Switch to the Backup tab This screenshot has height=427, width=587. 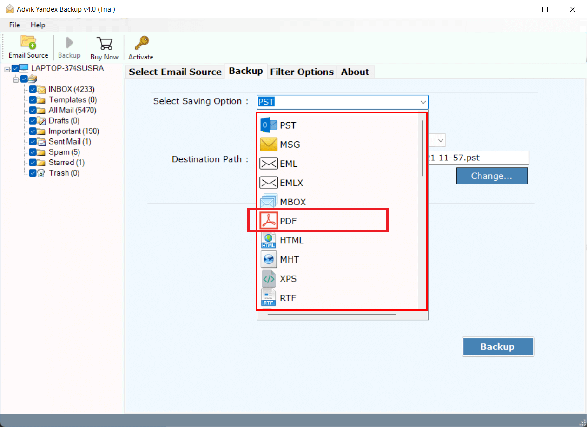(246, 71)
